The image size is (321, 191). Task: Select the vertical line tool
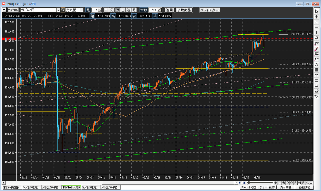[x=316, y=32]
